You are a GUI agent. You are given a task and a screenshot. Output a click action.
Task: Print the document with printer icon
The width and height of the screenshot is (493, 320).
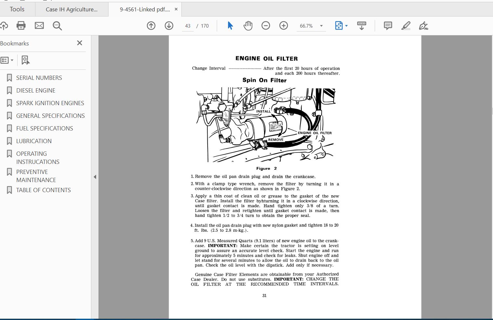21,26
